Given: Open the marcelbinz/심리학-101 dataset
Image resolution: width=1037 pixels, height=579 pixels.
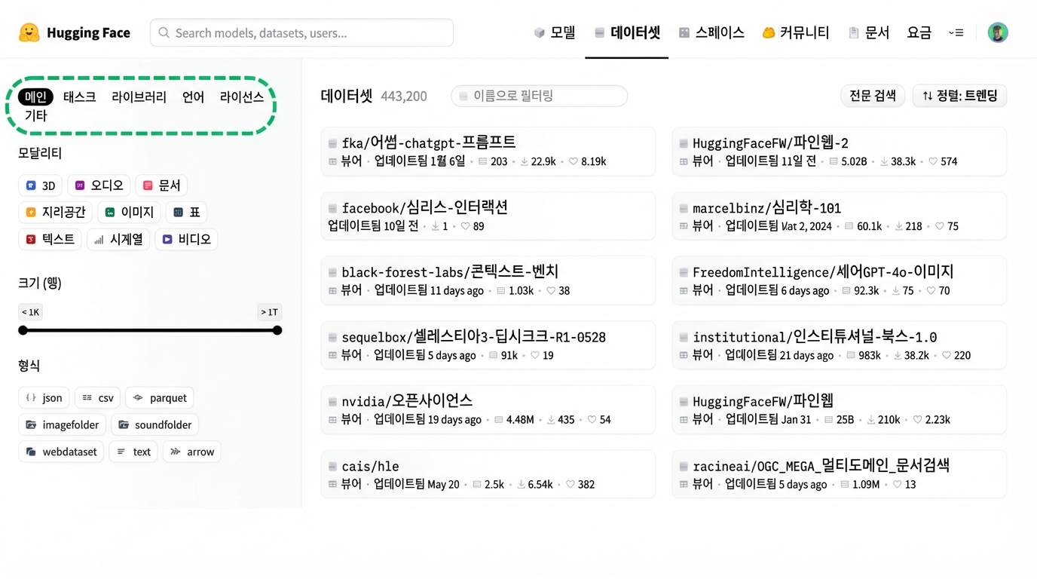Looking at the screenshot, I should coord(839,216).
